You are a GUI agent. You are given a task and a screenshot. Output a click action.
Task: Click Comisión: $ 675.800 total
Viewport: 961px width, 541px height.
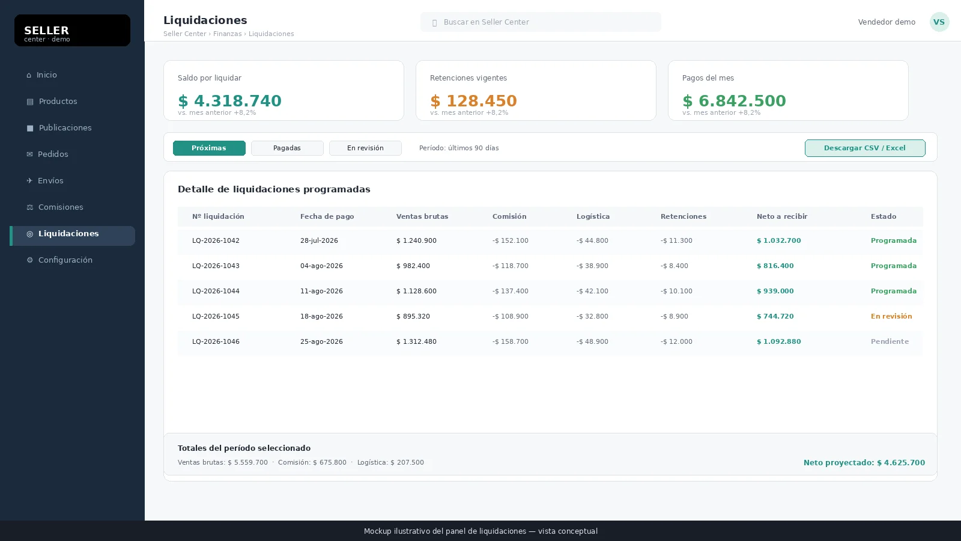click(312, 463)
